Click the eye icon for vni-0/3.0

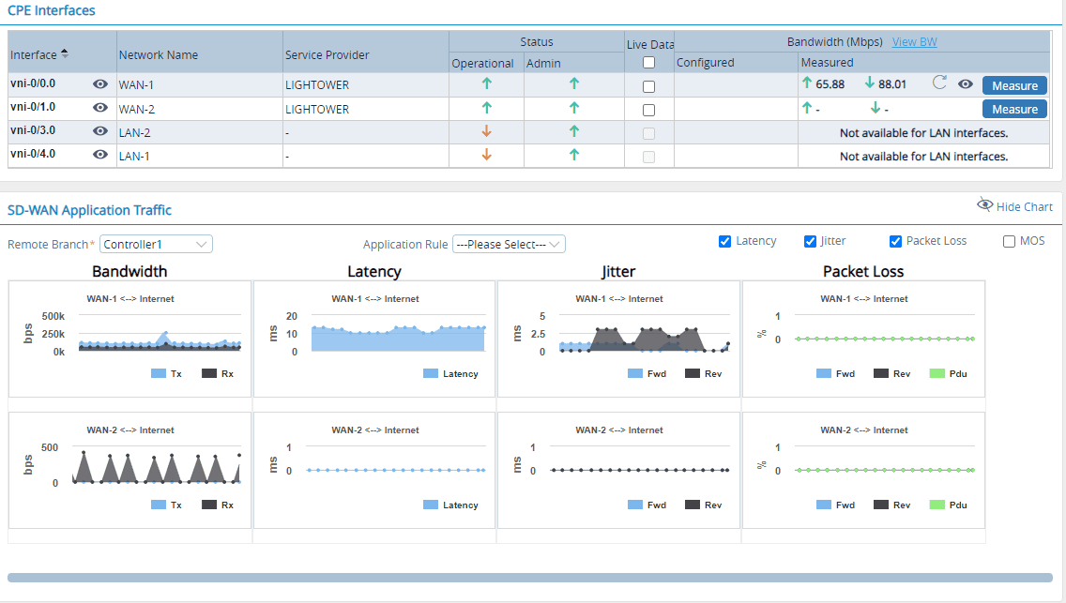pyautogui.click(x=99, y=131)
